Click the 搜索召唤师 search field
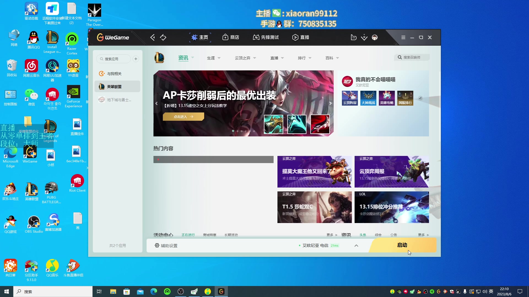529x297 pixels. click(x=412, y=57)
